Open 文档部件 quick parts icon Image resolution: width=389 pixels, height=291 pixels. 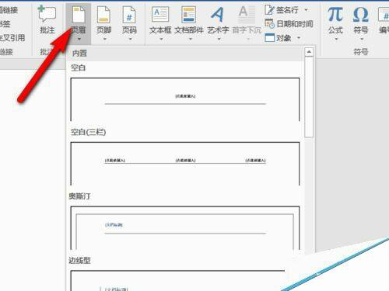pyautogui.click(x=189, y=15)
